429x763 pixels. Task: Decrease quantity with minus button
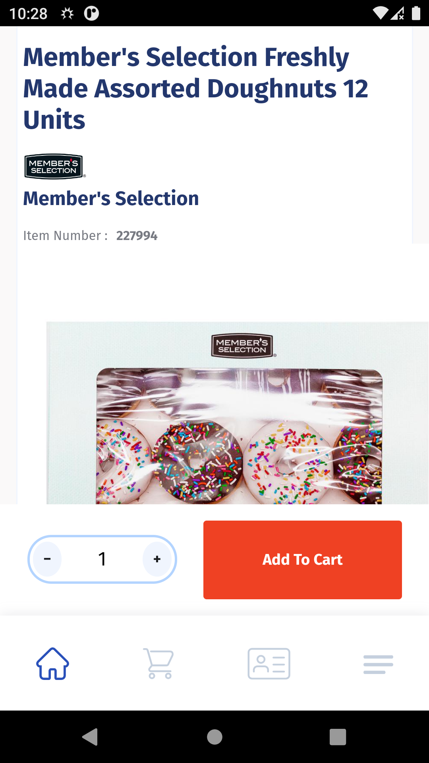pyautogui.click(x=47, y=559)
